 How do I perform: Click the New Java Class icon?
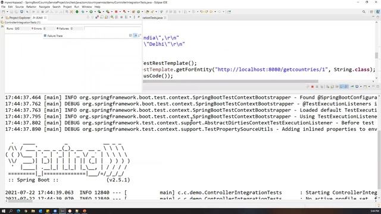[138, 12]
